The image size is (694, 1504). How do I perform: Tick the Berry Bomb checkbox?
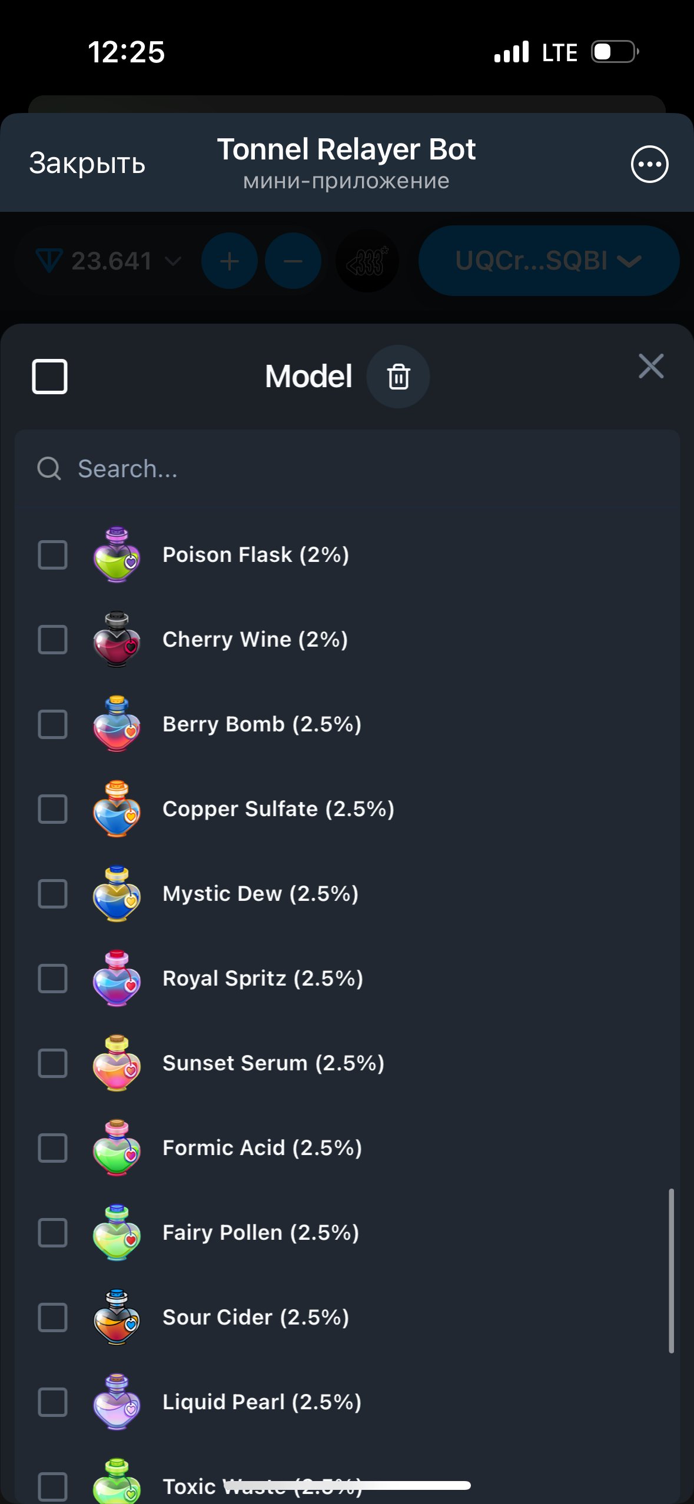point(52,724)
